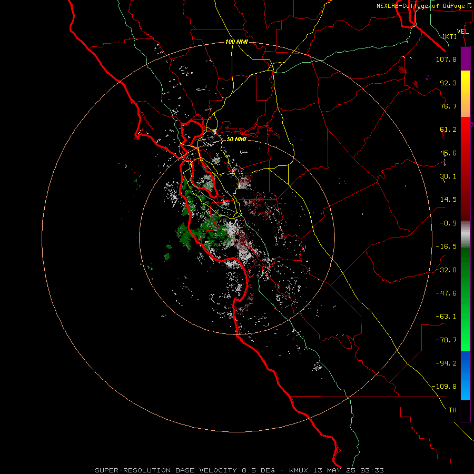
Task: Click the -78.7 velocity legend value
Action: click(x=446, y=340)
